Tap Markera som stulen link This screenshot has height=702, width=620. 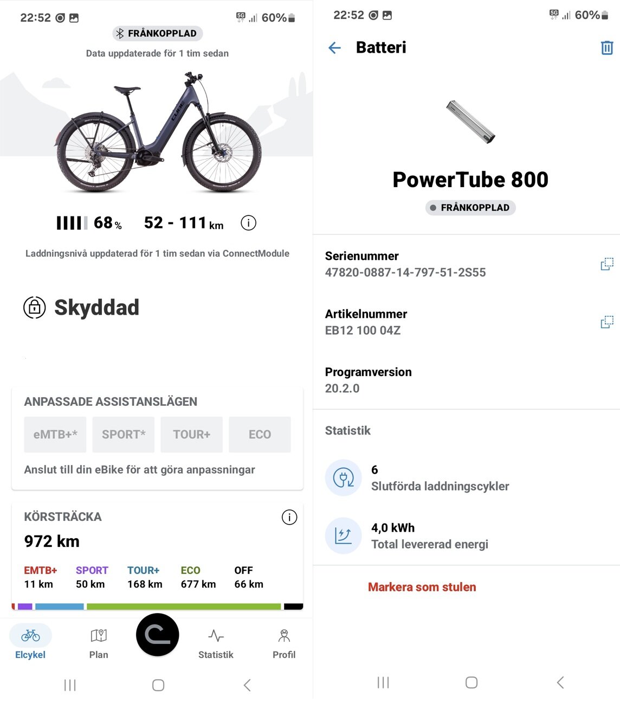pyautogui.click(x=422, y=587)
